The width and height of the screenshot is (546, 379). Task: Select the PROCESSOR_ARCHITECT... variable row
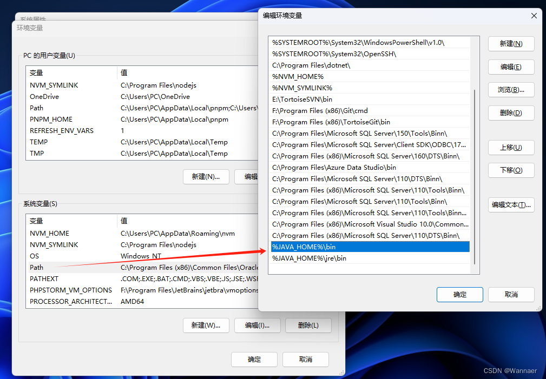[142, 302]
